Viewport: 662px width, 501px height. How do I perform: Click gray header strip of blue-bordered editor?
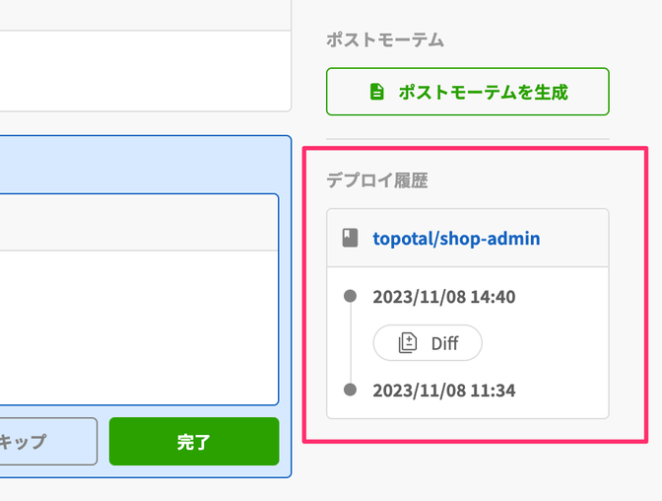click(x=139, y=222)
